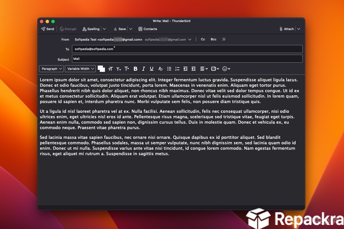Close the Write window with red button
344x229 pixels.
click(x=42, y=21)
